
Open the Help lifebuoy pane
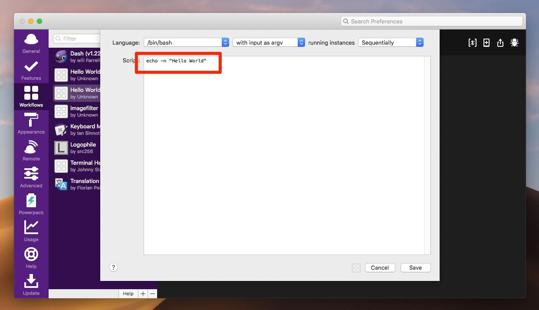[x=31, y=258]
